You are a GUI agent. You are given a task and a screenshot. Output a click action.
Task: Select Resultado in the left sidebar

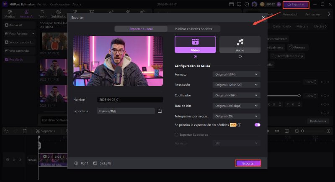(19, 59)
